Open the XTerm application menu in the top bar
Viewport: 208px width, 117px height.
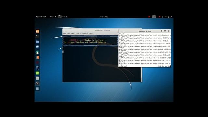pos(63,17)
